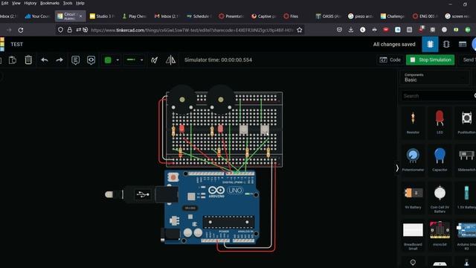
Task: Open the browser downloads icon
Action: tap(351, 30)
